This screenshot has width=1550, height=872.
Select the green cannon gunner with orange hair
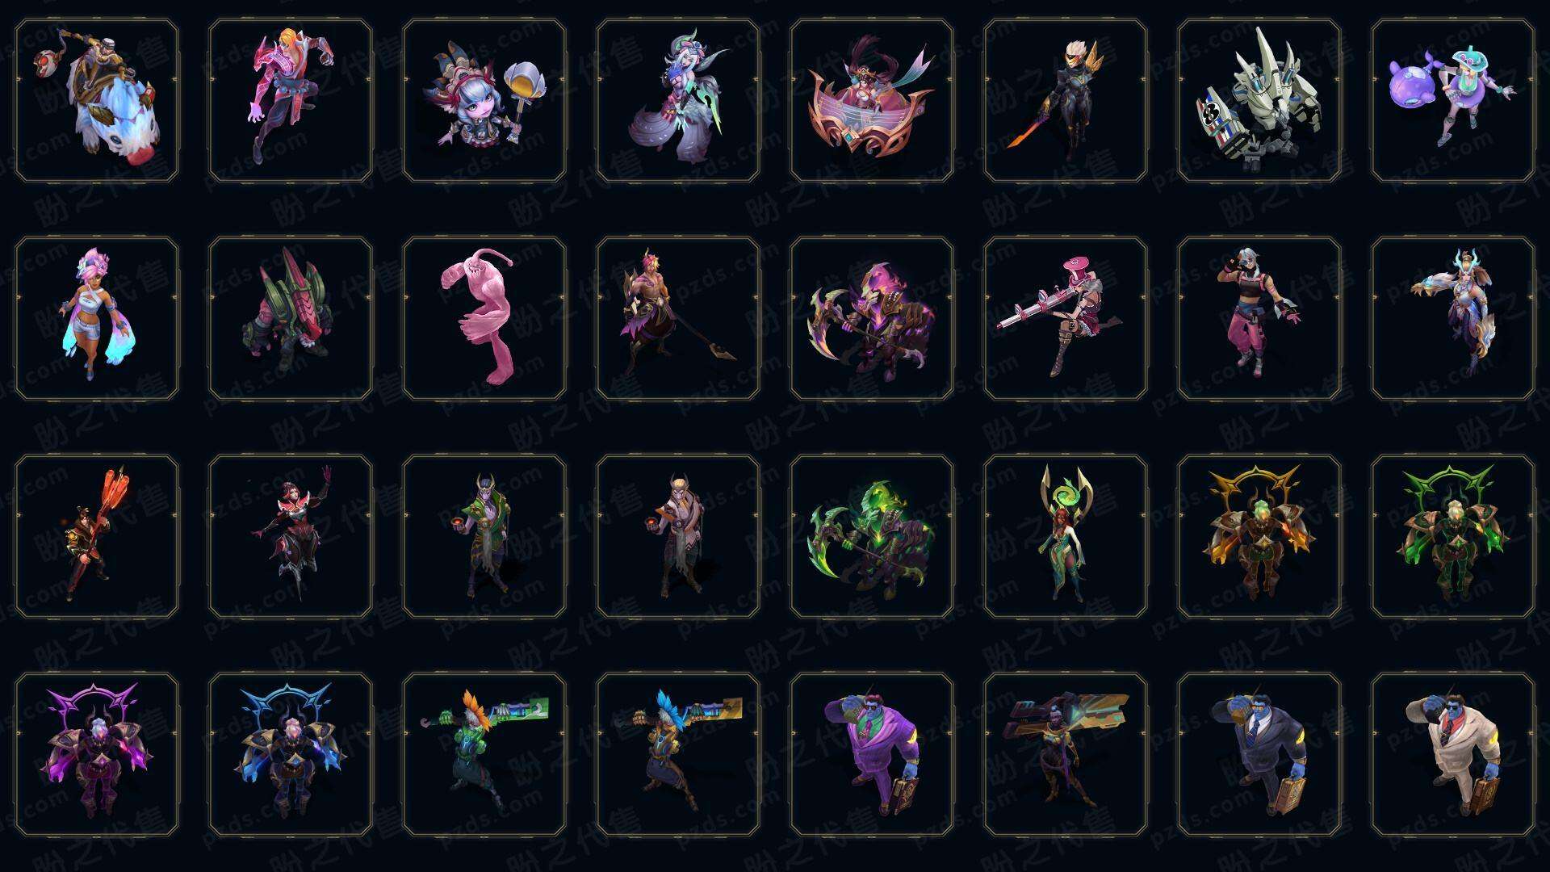coord(484,754)
